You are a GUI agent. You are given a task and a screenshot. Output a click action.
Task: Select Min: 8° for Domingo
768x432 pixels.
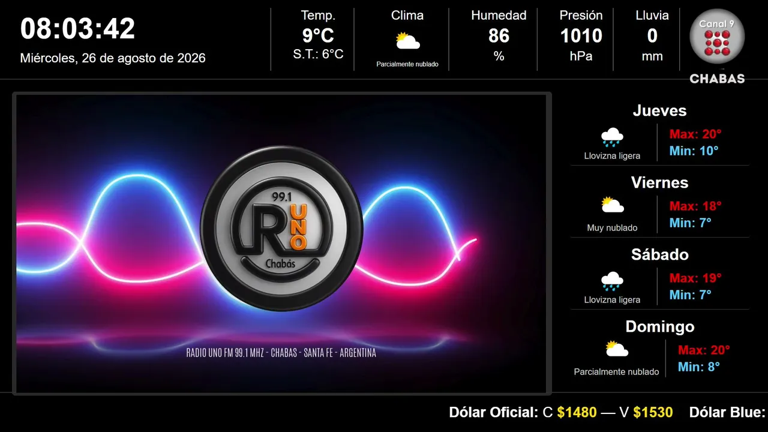click(x=699, y=367)
